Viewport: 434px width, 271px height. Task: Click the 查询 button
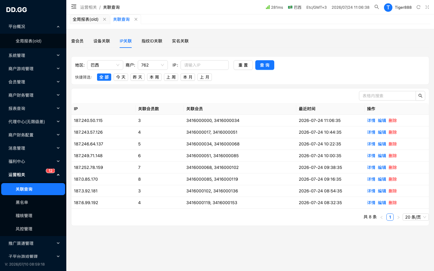[265, 65]
